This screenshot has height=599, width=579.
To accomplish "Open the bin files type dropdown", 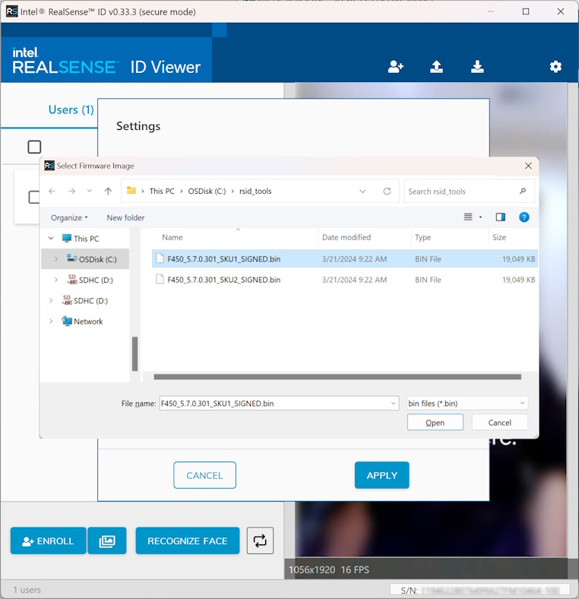I will click(467, 404).
